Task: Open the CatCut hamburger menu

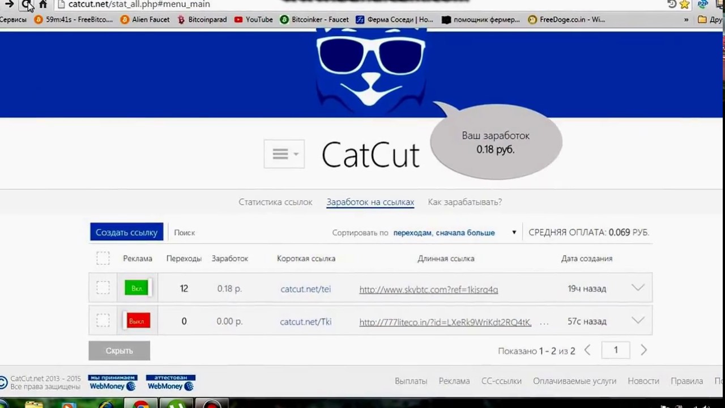Action: [x=284, y=154]
